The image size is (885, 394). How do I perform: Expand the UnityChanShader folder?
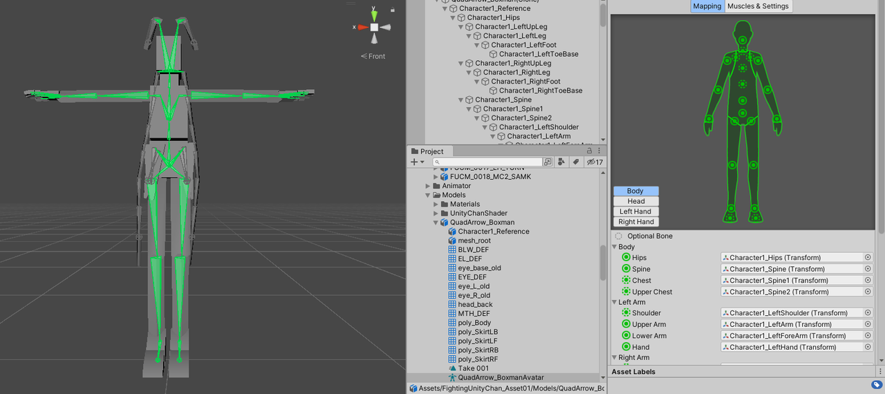point(436,213)
